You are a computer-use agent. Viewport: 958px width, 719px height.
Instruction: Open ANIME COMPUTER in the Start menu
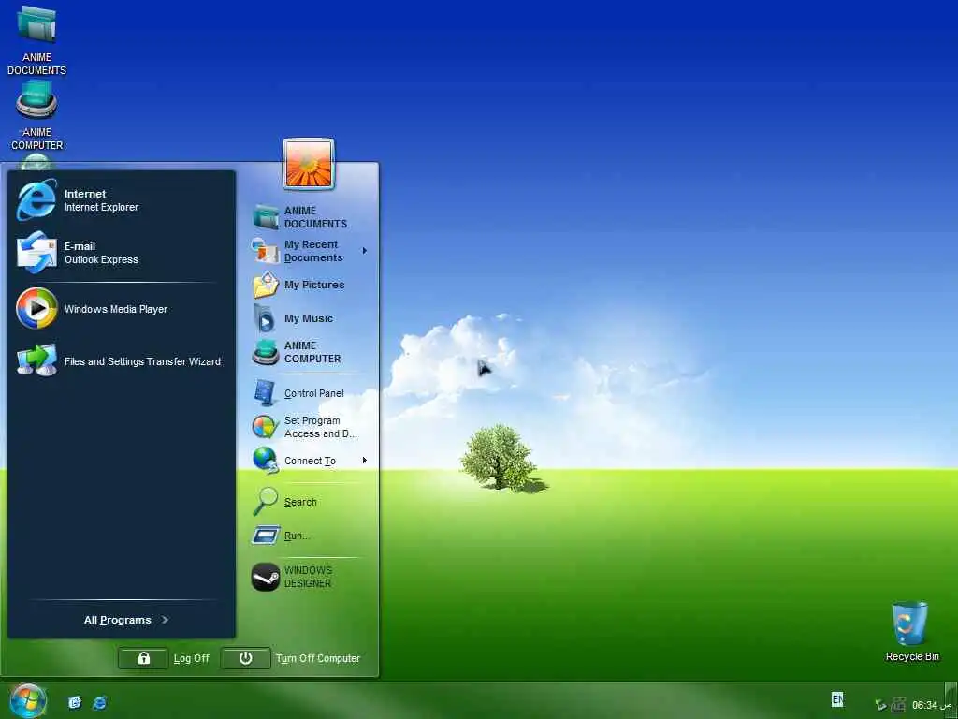(x=309, y=352)
